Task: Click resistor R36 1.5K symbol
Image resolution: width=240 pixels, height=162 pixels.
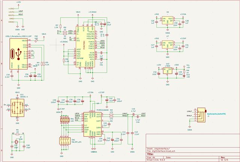Action: point(64,61)
